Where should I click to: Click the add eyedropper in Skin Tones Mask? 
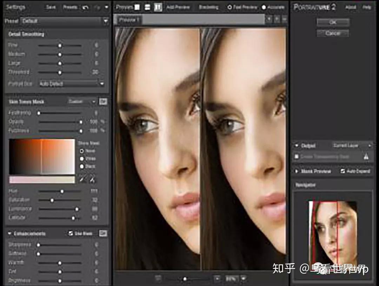click(x=82, y=178)
